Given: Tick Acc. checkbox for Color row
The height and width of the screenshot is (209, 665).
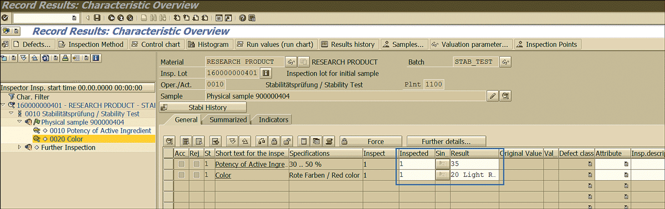Looking at the screenshot, I should pos(181,175).
